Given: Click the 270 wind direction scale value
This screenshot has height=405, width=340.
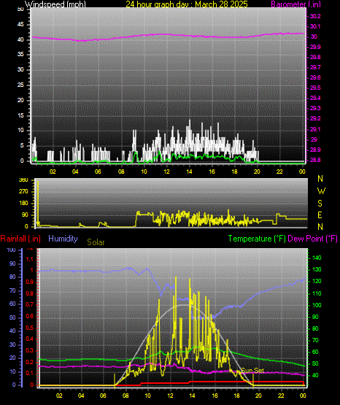Looking at the screenshot, I should 23,192.
